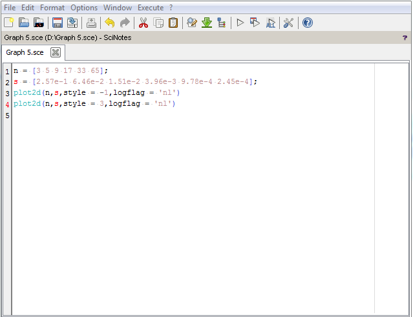Save the file with floppy disk icon

(x=58, y=23)
